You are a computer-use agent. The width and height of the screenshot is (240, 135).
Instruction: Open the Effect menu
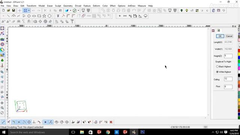[x=112, y=6]
